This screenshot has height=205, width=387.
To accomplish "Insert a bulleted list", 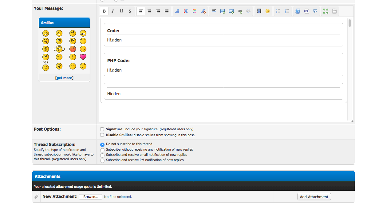I will tap(278, 11).
